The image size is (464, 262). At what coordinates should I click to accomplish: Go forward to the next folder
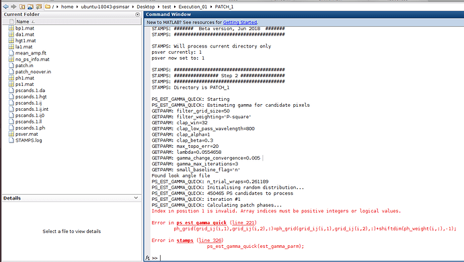[x=13, y=7]
